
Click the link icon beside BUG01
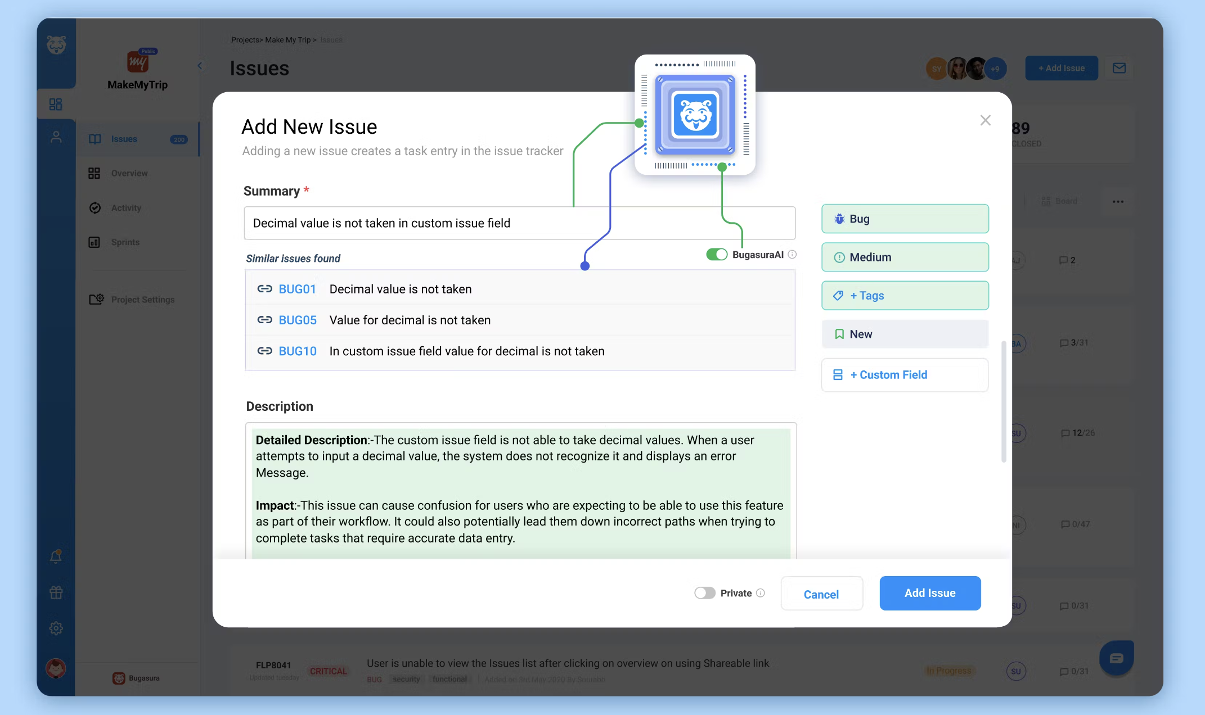pyautogui.click(x=264, y=289)
